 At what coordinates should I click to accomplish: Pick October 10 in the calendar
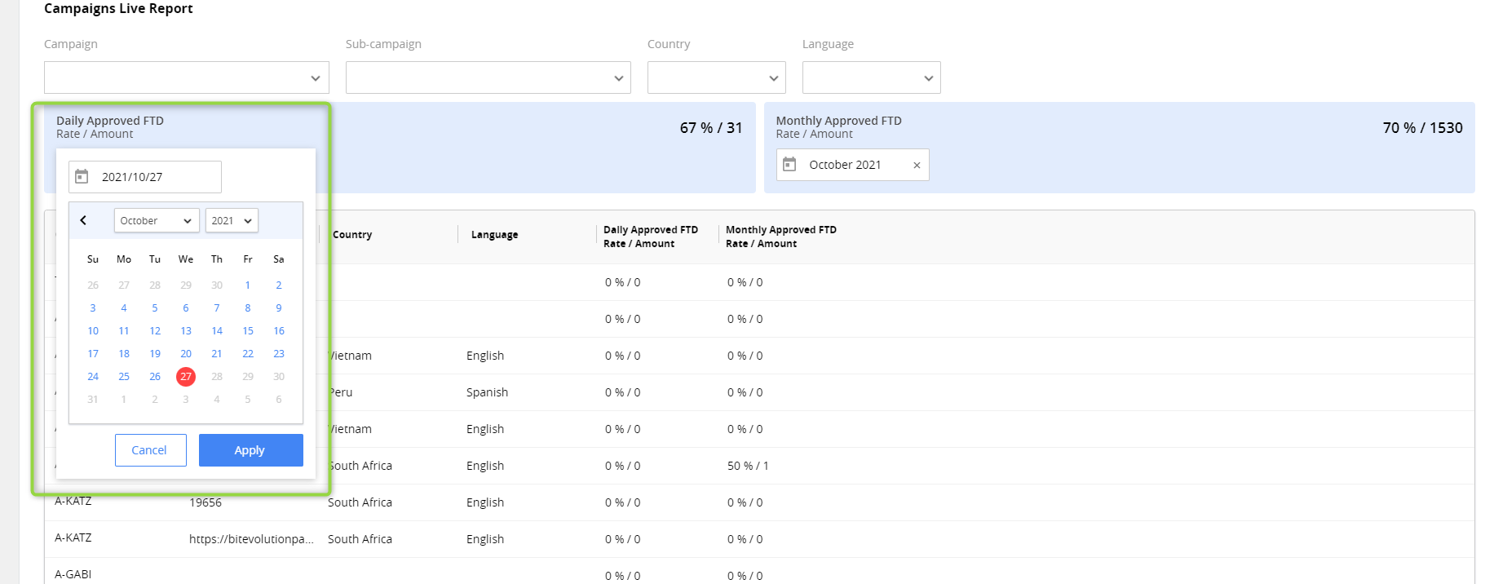click(x=93, y=331)
